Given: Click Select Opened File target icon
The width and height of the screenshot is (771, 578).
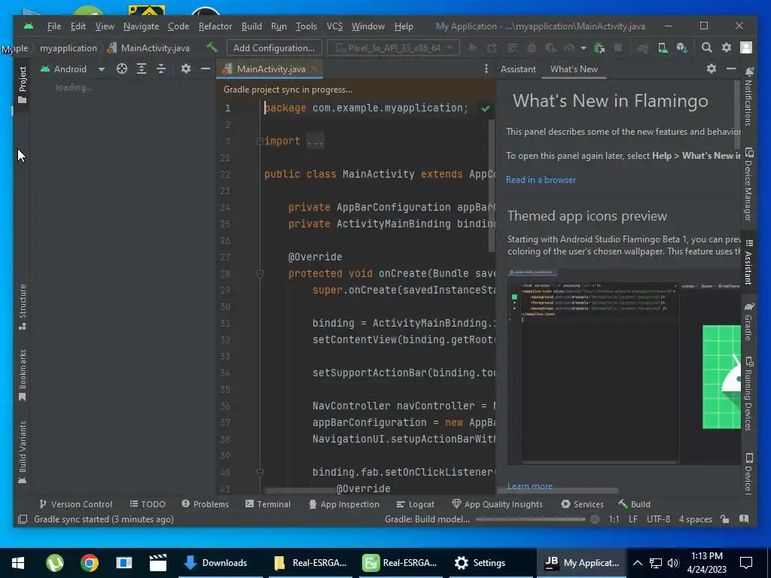Looking at the screenshot, I should click(x=122, y=68).
